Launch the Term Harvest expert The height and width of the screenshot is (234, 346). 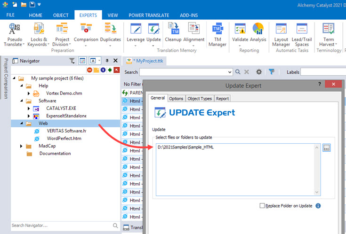click(329, 35)
